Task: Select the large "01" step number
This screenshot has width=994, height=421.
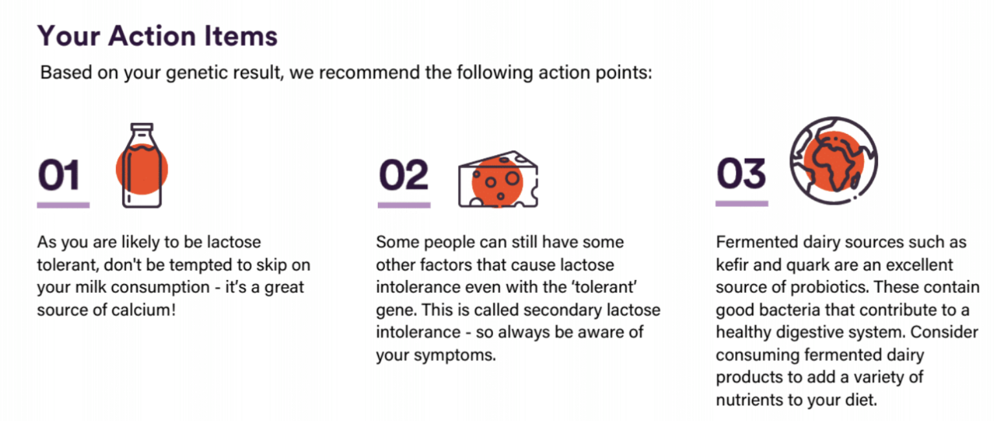Action: pyautogui.click(x=59, y=175)
